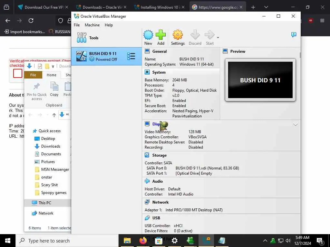330x247 pixels.
Task: Open the onstar folder
Action: pos(44,177)
